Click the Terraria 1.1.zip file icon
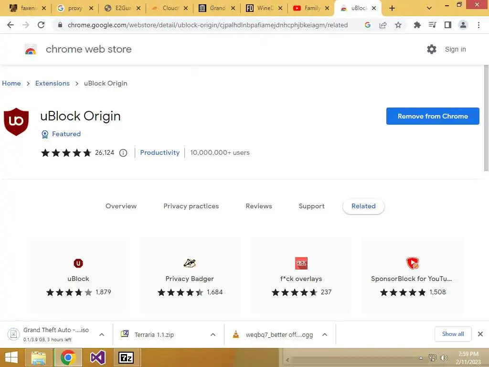This screenshot has height=367, width=489. pos(125,334)
